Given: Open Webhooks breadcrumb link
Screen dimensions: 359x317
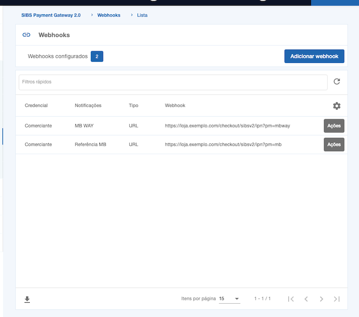Looking at the screenshot, I should 109,15.
